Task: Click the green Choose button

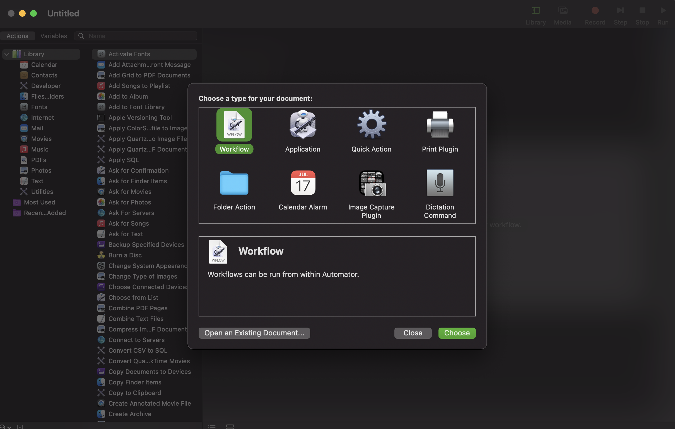Action: click(x=457, y=333)
